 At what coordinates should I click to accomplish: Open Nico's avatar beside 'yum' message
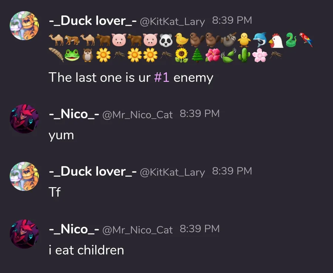[24, 119]
